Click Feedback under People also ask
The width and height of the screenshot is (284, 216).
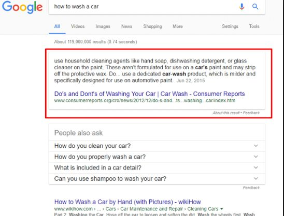251,188
